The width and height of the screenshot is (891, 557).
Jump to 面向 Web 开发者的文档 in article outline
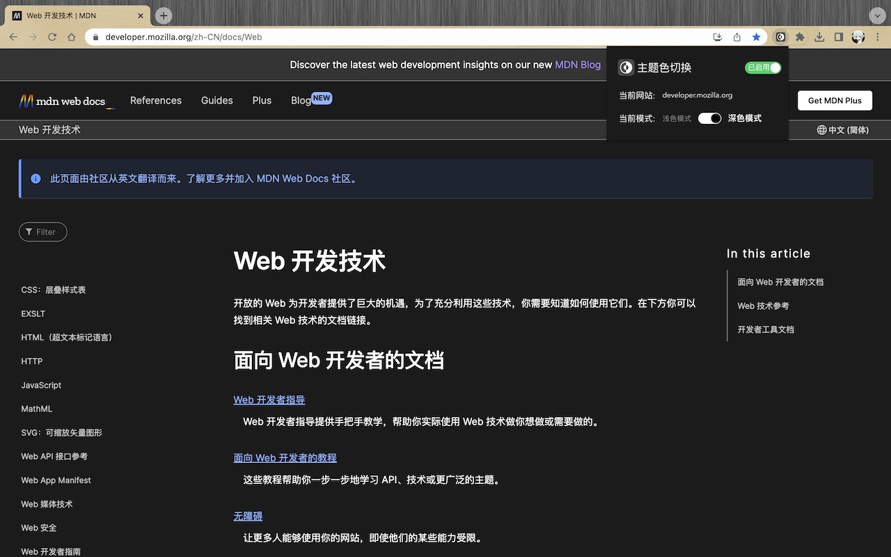click(780, 282)
